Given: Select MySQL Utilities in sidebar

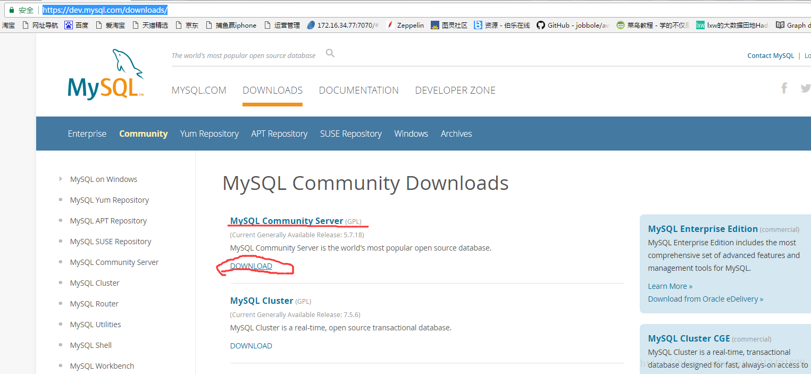Looking at the screenshot, I should coord(96,325).
